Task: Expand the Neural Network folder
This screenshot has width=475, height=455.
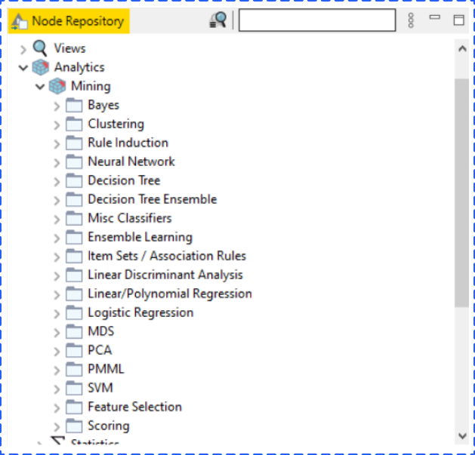Action: [57, 162]
